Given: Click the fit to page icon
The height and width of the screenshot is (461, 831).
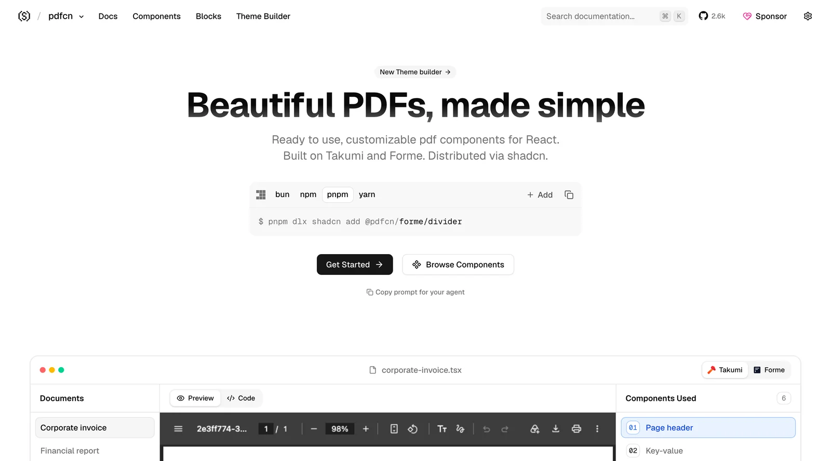Looking at the screenshot, I should coord(394,429).
